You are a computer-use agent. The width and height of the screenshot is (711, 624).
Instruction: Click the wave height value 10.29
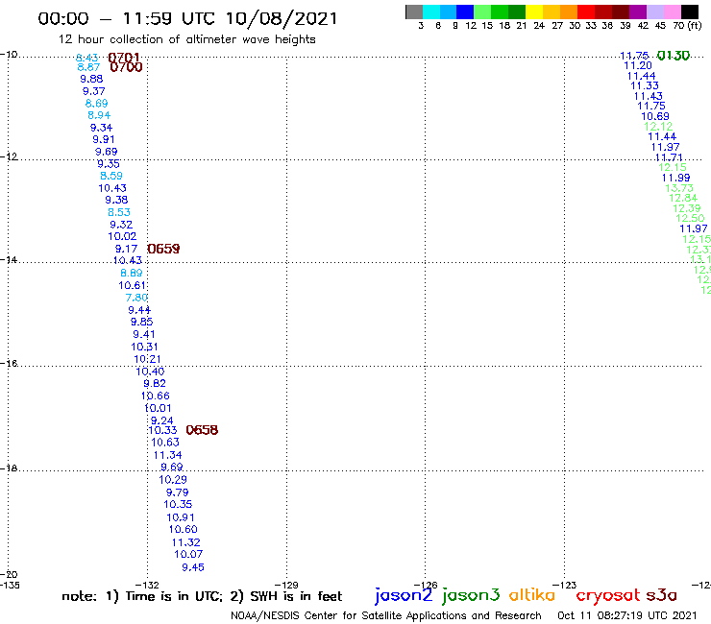pos(173,479)
